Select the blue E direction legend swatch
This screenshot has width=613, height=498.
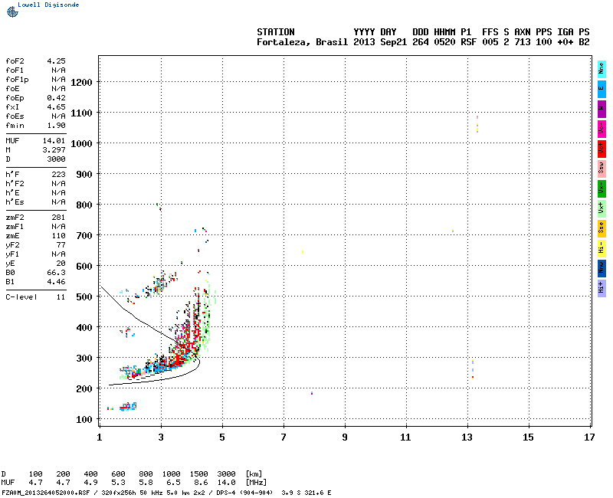pos(602,89)
